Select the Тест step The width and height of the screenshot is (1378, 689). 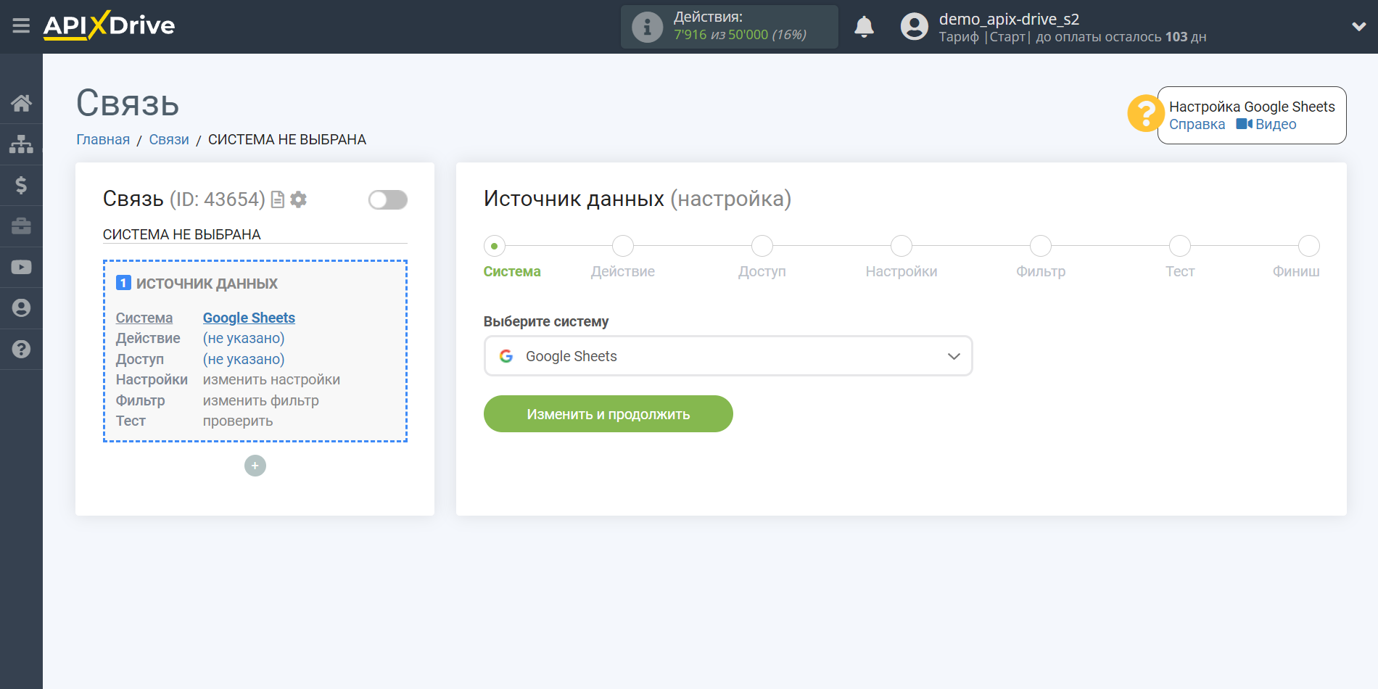[x=1180, y=246]
